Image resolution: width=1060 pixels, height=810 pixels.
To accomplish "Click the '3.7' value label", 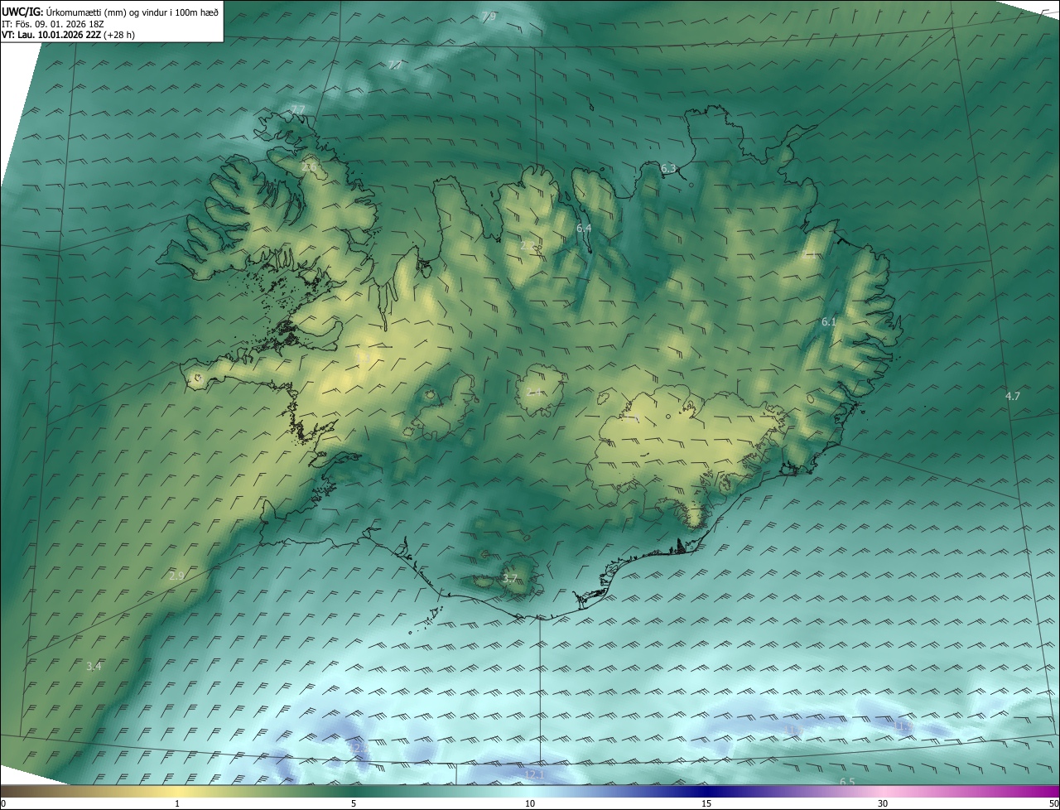I will point(510,578).
